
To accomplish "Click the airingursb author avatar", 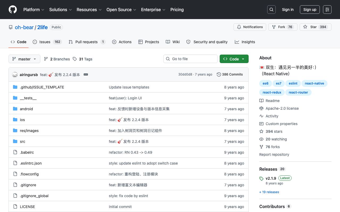I will click(x=15, y=75).
